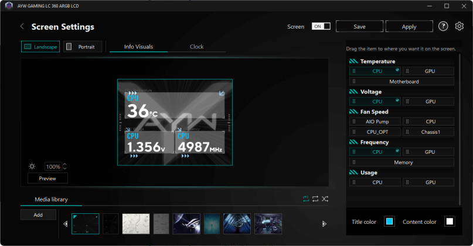Click the Temperature section stripe icon
The height and width of the screenshot is (246, 473).
(x=353, y=61)
